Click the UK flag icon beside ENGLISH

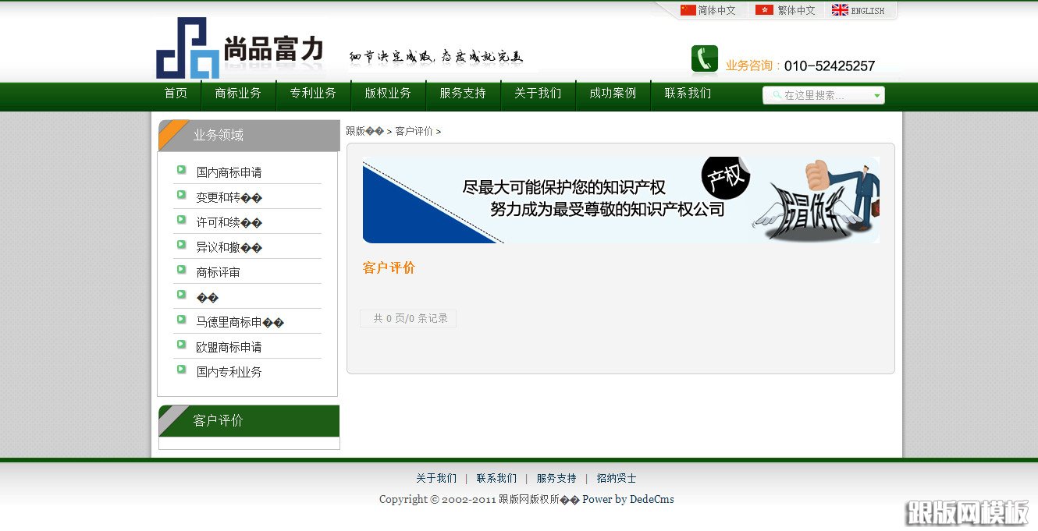tap(841, 10)
